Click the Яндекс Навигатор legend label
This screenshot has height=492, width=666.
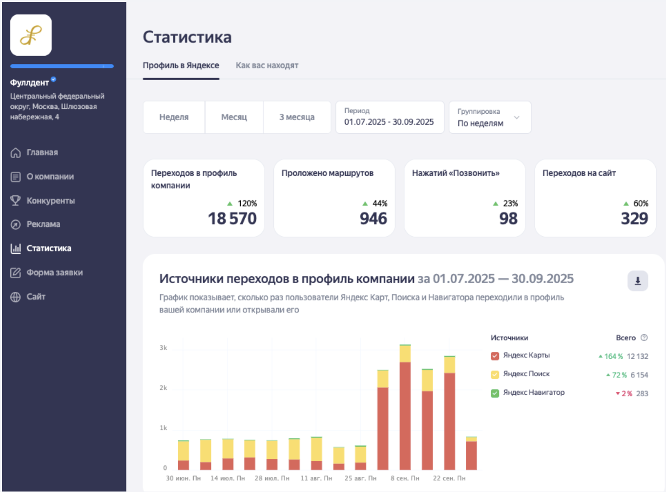(x=534, y=392)
